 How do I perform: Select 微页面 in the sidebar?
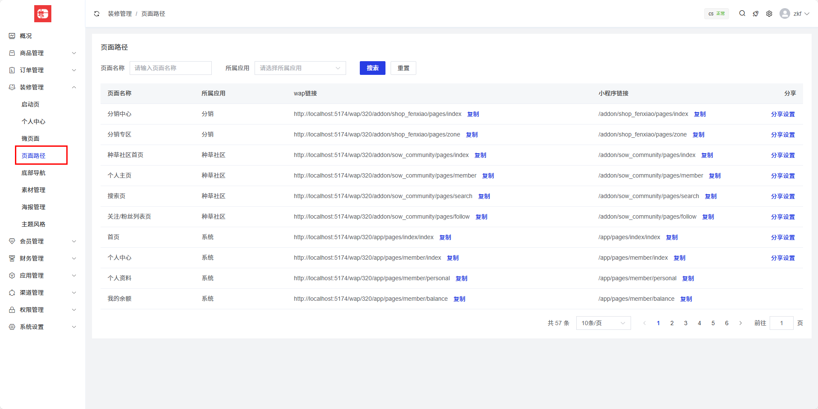[30, 139]
